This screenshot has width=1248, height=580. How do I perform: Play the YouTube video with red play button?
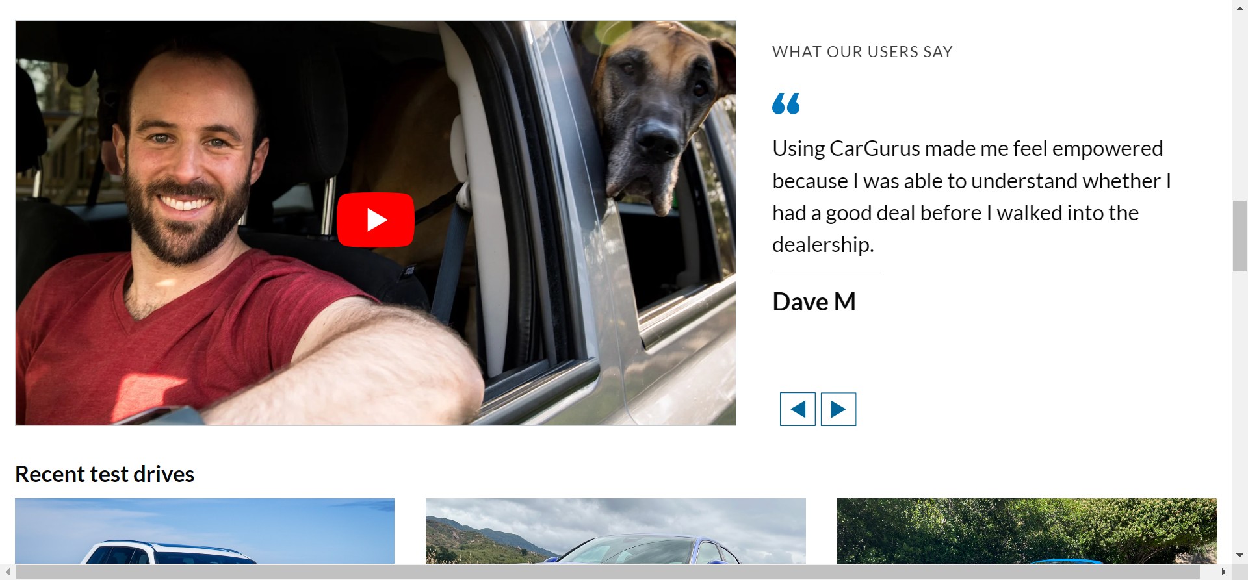pyautogui.click(x=375, y=220)
